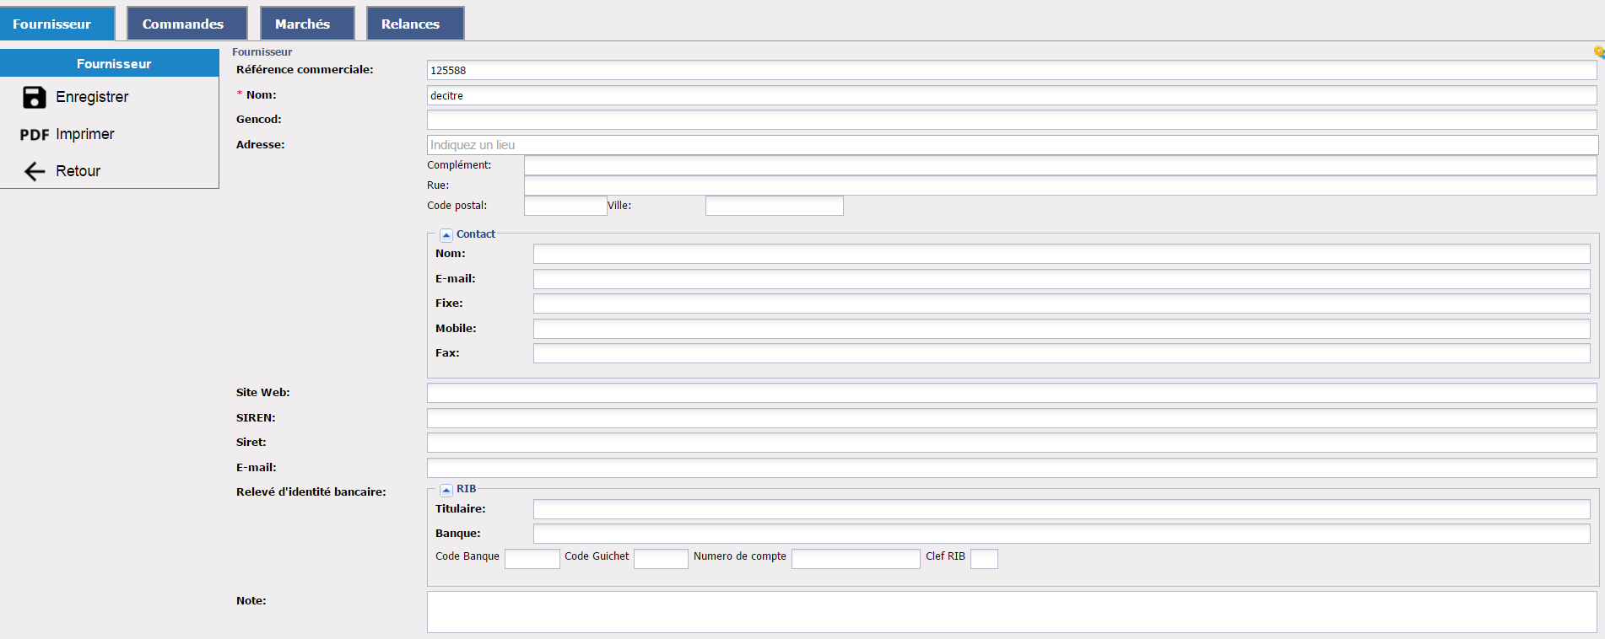This screenshot has width=1605, height=639.
Task: Click the Retour label to go back
Action: click(x=78, y=171)
